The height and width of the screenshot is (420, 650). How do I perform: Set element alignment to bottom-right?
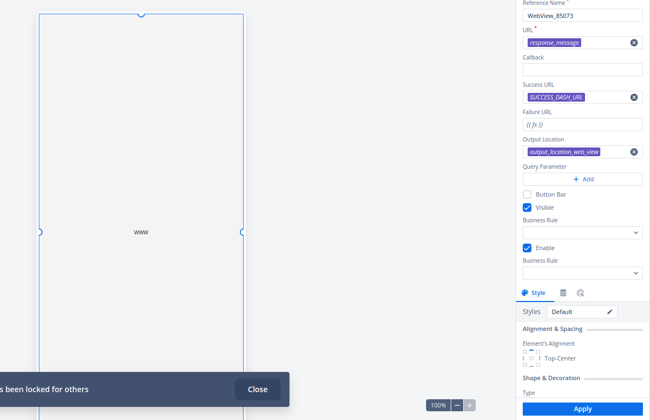(x=538, y=365)
